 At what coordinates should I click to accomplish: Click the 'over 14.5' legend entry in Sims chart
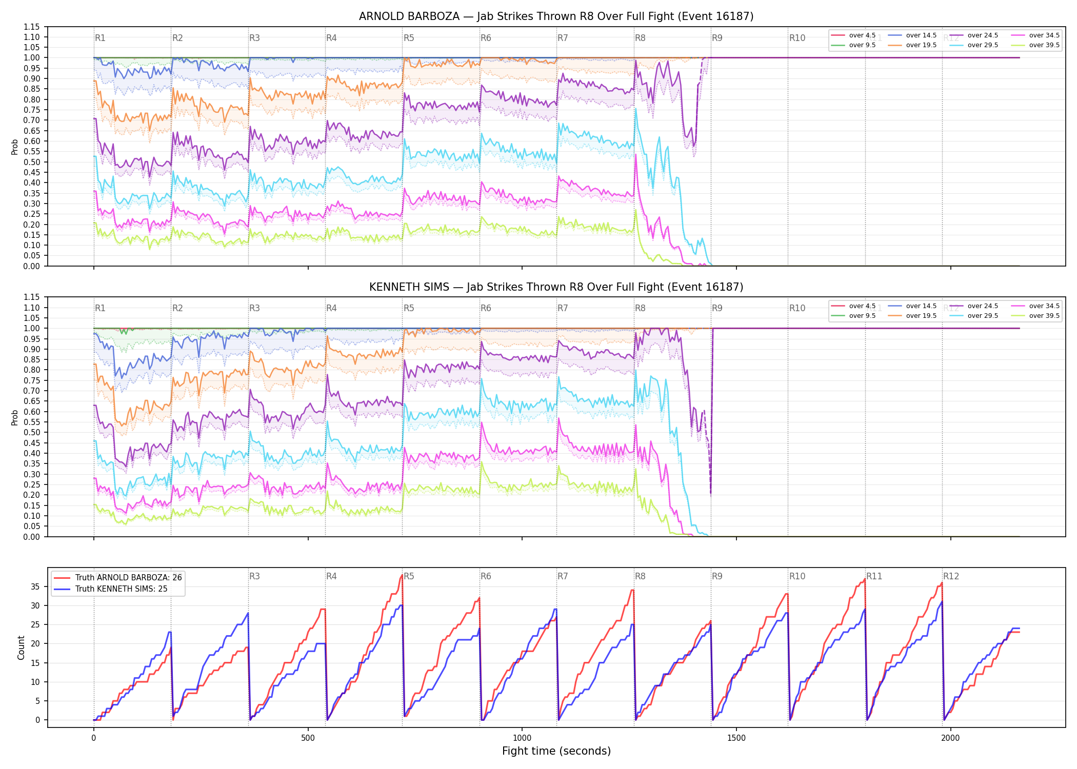click(912, 306)
